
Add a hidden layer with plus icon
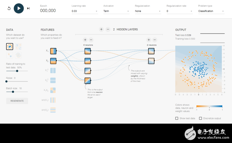pos(101,29)
